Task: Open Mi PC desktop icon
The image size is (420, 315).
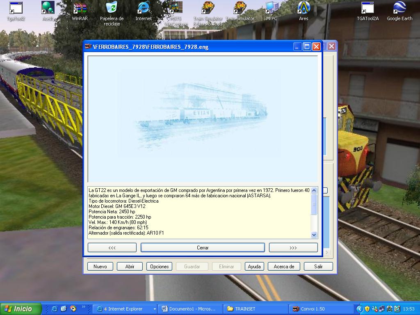Action: (x=272, y=8)
